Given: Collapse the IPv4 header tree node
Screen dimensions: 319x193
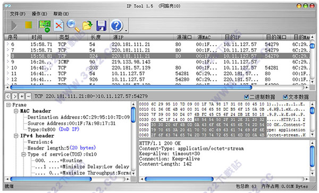Looking at the screenshot, I should pyautogui.click(x=16, y=136).
